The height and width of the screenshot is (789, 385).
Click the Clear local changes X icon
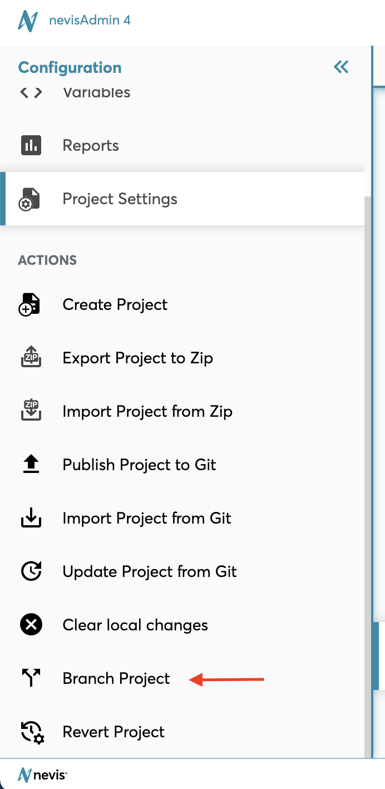tap(31, 625)
